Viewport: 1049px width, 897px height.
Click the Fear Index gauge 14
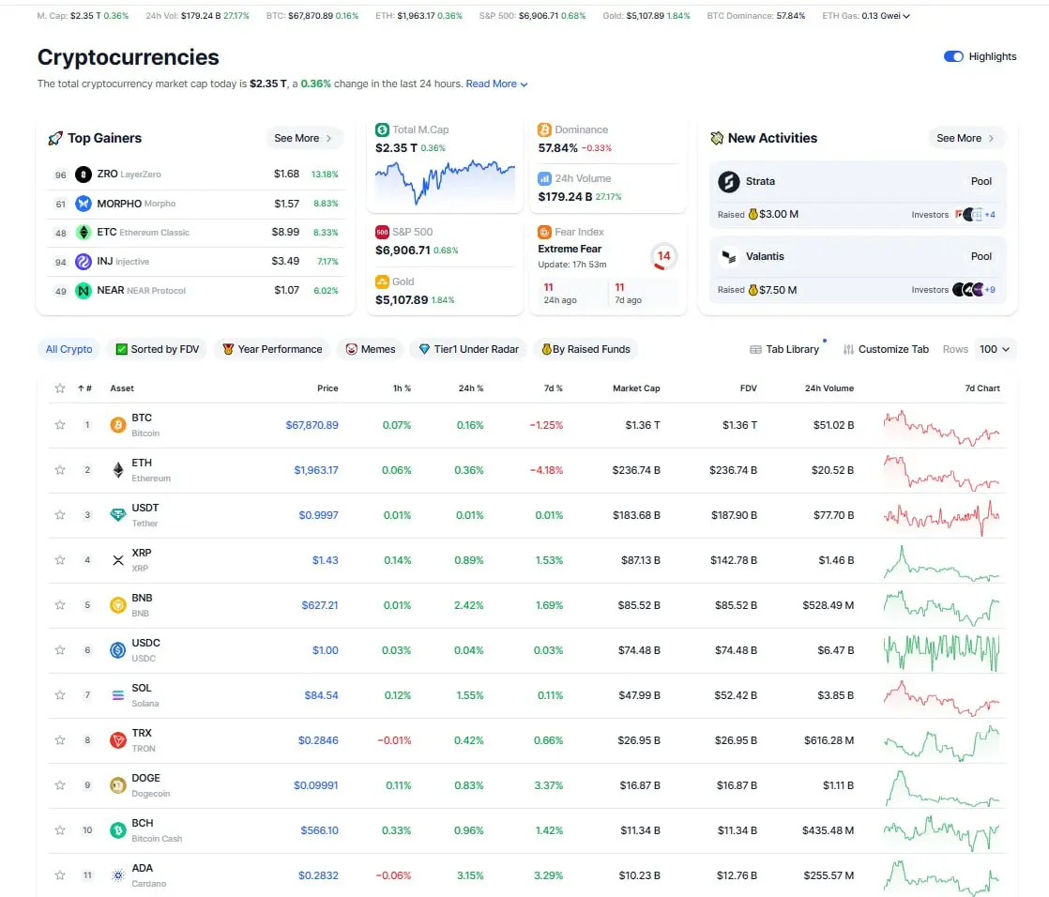pyautogui.click(x=663, y=256)
